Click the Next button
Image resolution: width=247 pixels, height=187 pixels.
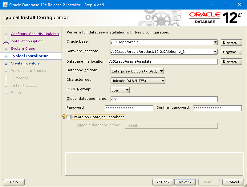(x=185, y=182)
